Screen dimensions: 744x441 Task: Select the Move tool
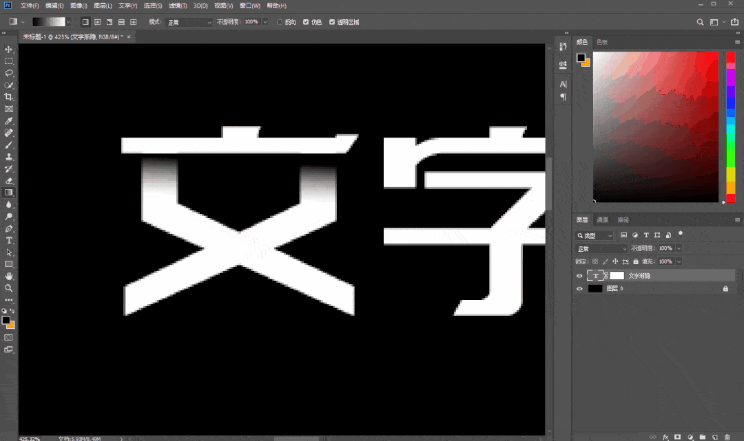pos(9,50)
